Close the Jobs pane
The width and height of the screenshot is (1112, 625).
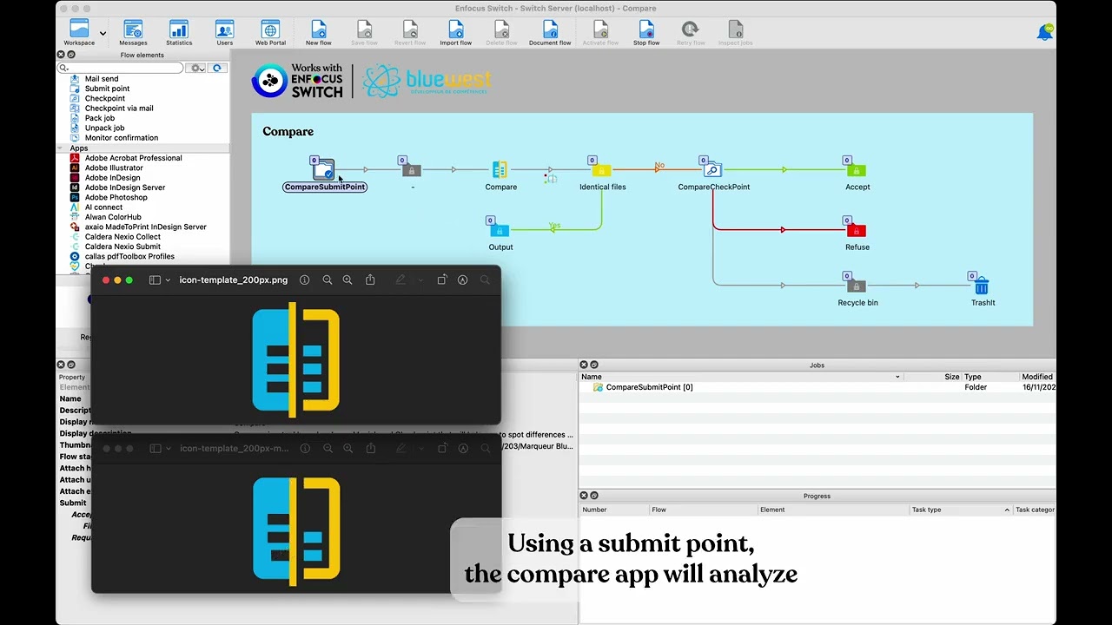pos(584,365)
